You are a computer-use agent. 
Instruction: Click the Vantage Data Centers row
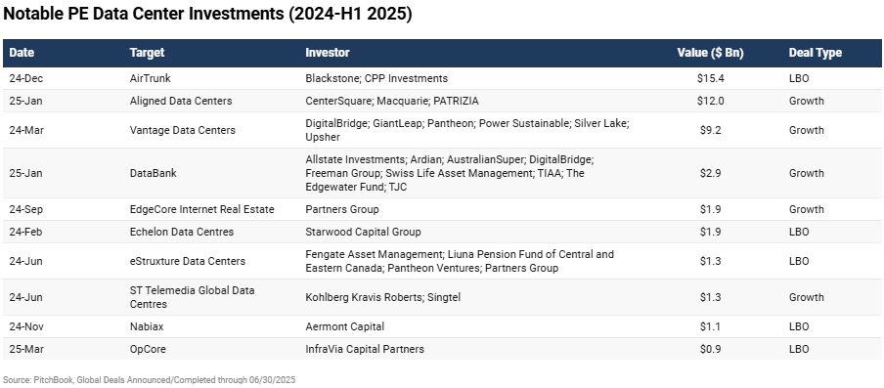click(x=442, y=130)
